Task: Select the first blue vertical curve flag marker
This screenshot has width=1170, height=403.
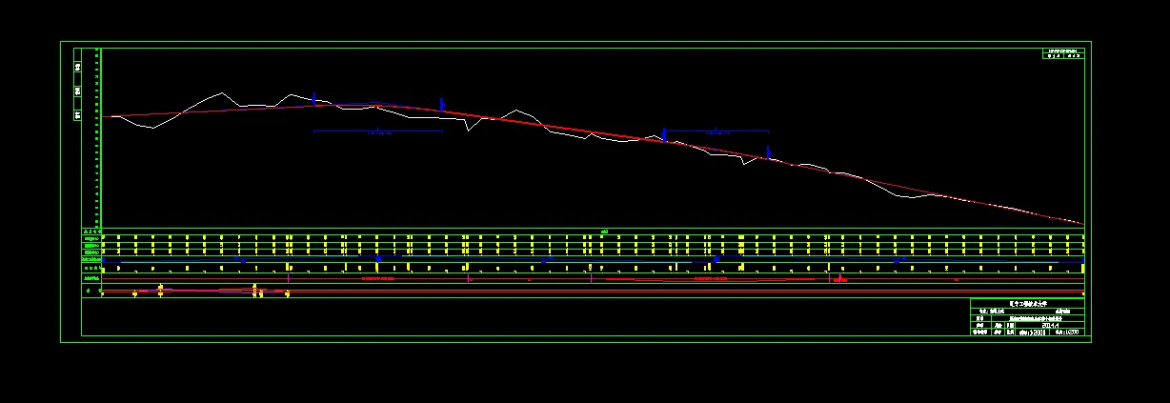Action: (313, 98)
